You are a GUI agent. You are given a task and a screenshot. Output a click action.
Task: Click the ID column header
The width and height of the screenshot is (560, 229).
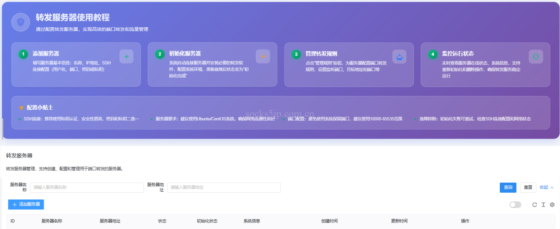click(13, 221)
